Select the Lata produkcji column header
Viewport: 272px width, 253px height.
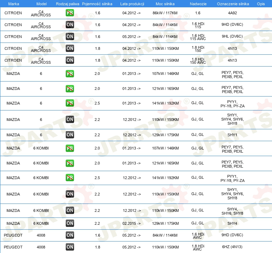click(x=131, y=3)
